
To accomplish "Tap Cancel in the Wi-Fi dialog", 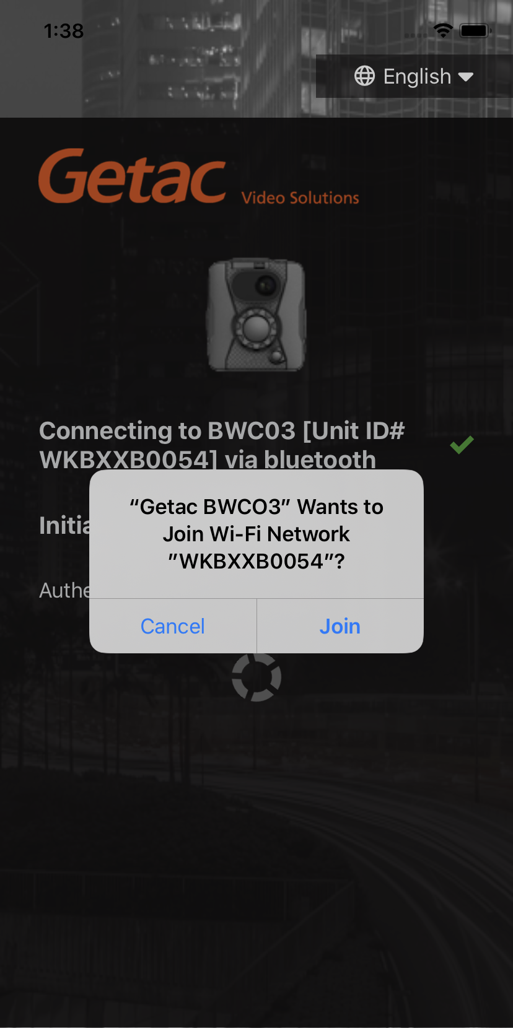I will (x=173, y=626).
